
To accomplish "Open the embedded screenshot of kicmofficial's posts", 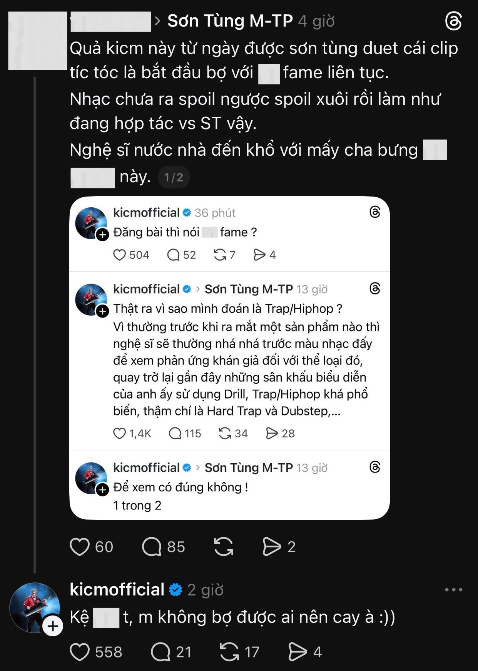I will coord(230,358).
